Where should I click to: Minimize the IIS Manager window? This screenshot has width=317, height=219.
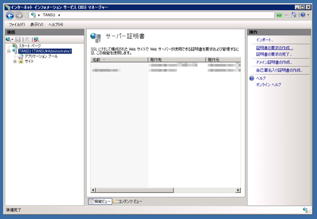coord(297,8)
